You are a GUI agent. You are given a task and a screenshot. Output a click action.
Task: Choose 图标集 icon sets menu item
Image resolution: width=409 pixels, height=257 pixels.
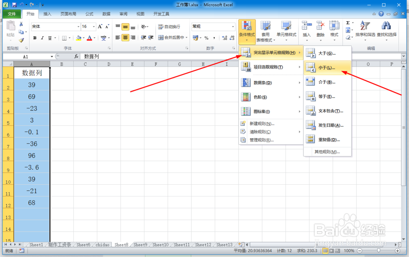pos(271,111)
